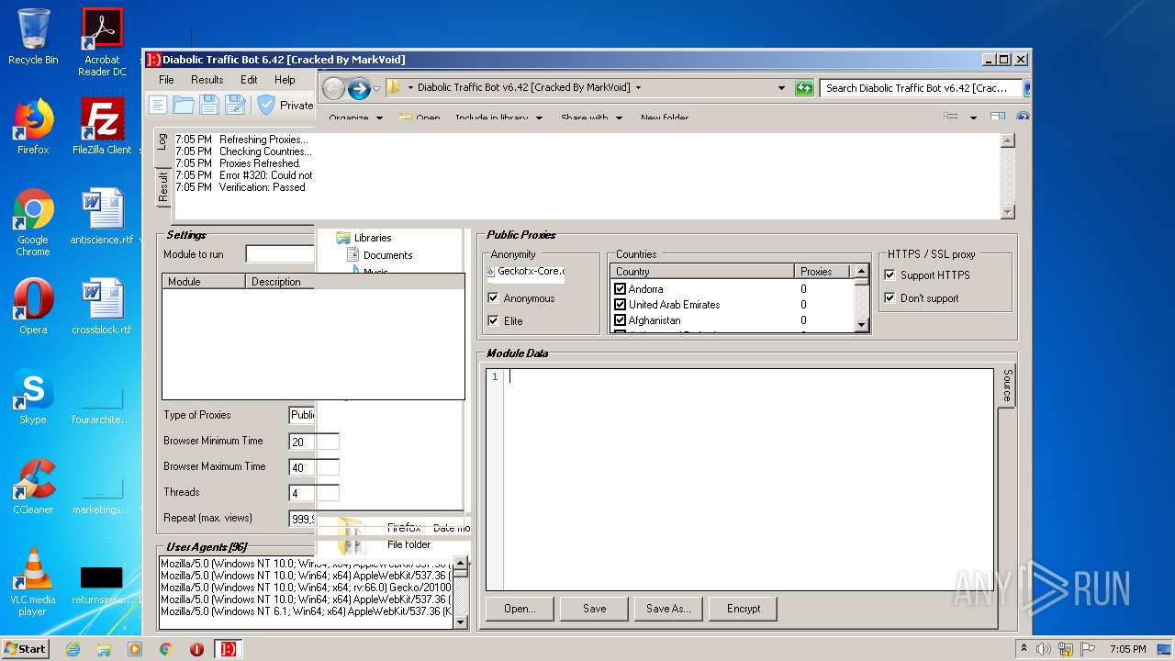Select the Skype desktop shortcut
Screen dimensions: 1175x661
click(x=33, y=397)
